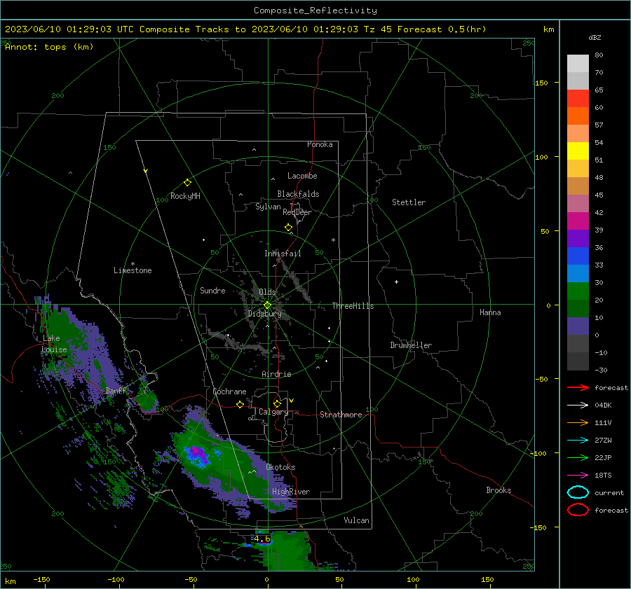Click the cyan current ellipse legend icon
This screenshot has height=589, width=631.
[x=578, y=492]
